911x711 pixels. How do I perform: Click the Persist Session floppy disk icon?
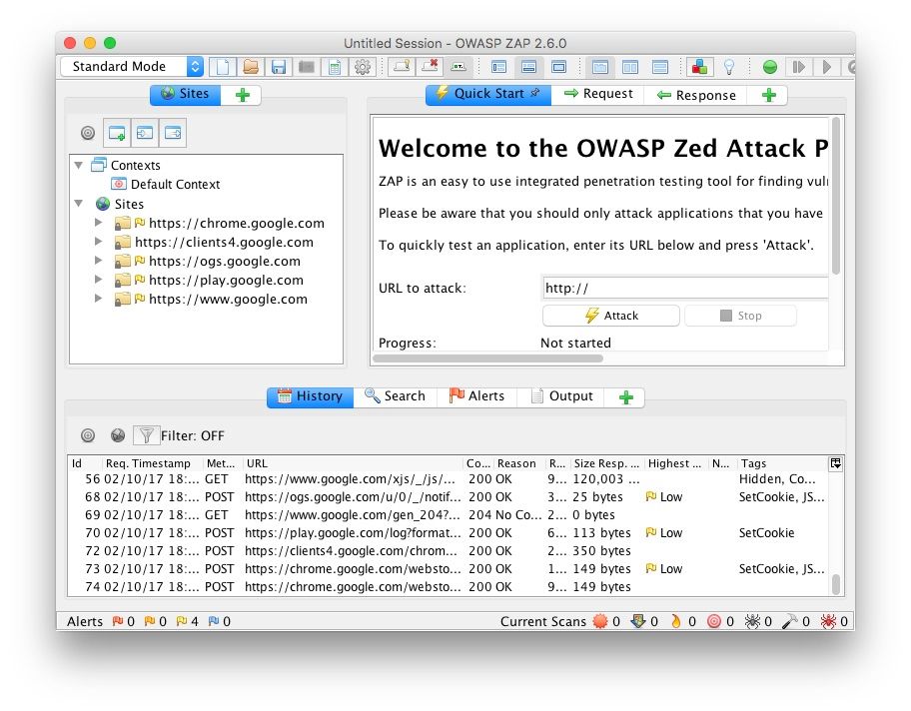pyautogui.click(x=279, y=67)
